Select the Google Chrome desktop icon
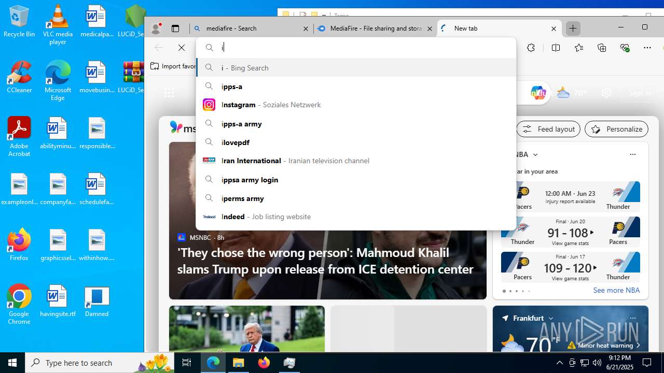Viewport: 664px width, 373px height. click(19, 304)
